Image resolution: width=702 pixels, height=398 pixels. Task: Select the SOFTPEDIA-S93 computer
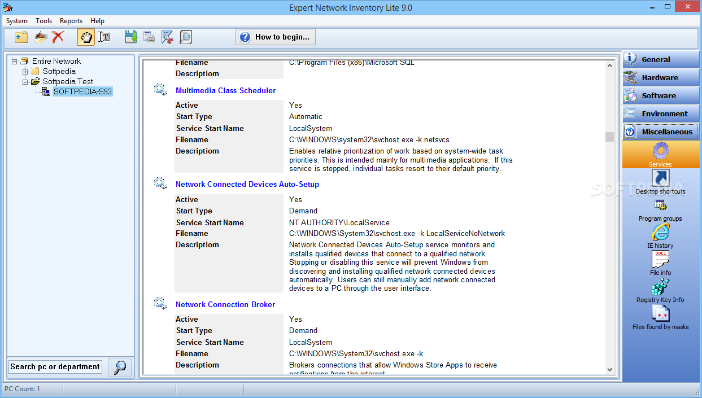pyautogui.click(x=82, y=91)
